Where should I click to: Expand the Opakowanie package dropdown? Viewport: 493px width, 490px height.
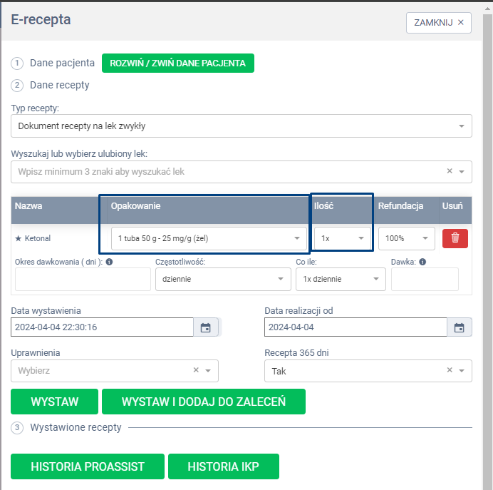pyautogui.click(x=209, y=238)
